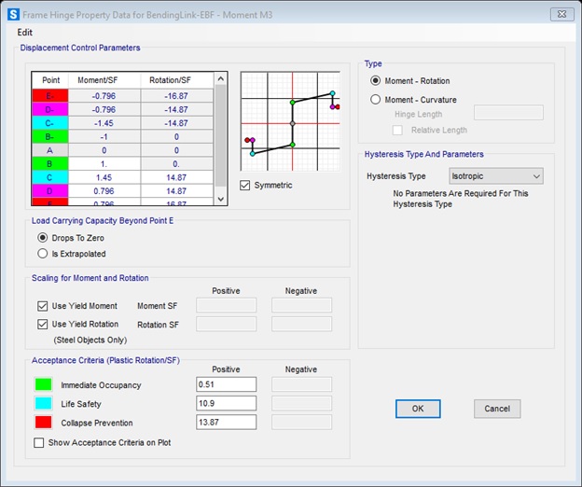This screenshot has width=582, height=487.
Task: Toggle the Use Yield Rotation checkbox
Action: pyautogui.click(x=43, y=324)
